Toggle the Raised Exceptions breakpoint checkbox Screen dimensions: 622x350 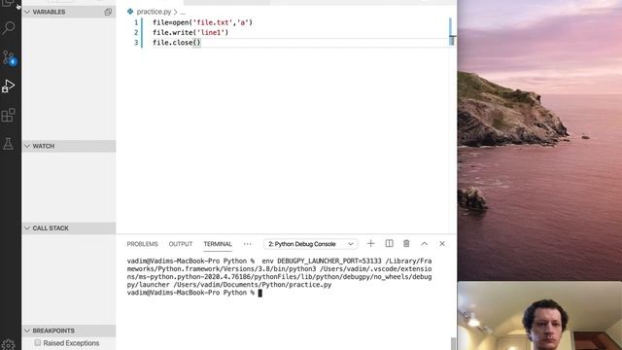tap(37, 342)
